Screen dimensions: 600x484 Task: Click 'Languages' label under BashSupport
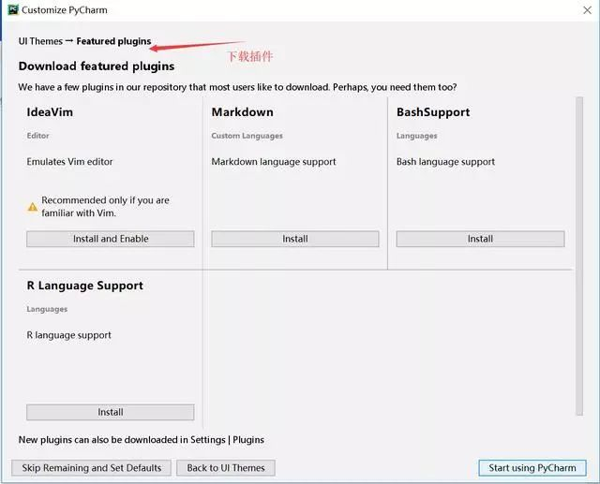point(416,136)
